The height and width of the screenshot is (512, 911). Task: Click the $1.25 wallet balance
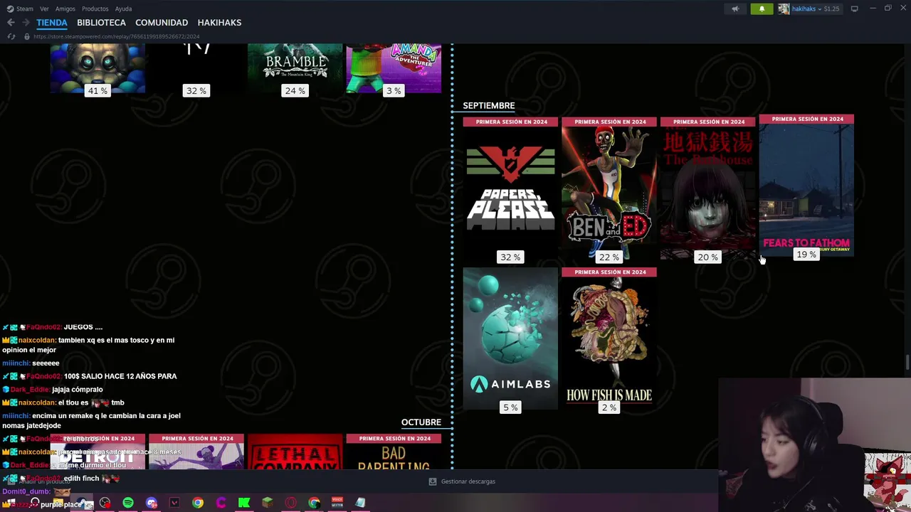[x=831, y=9]
